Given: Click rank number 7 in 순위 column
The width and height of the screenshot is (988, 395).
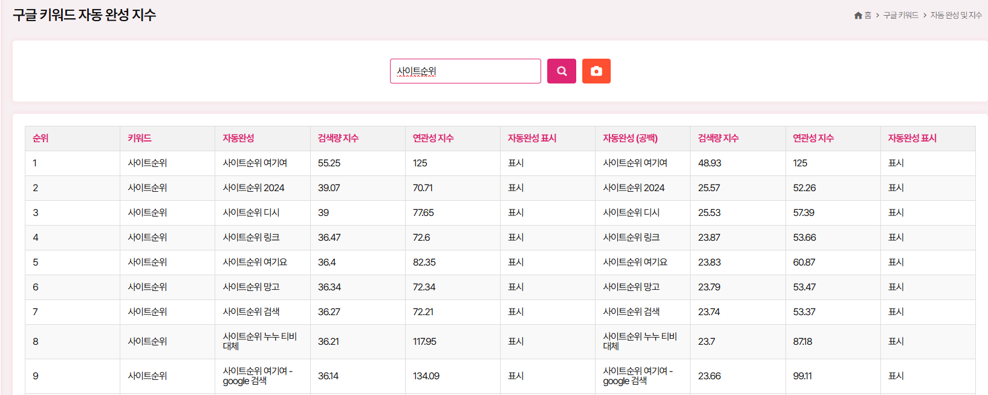Looking at the screenshot, I should pos(36,312).
